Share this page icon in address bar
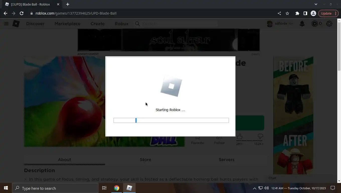 [x=279, y=13]
